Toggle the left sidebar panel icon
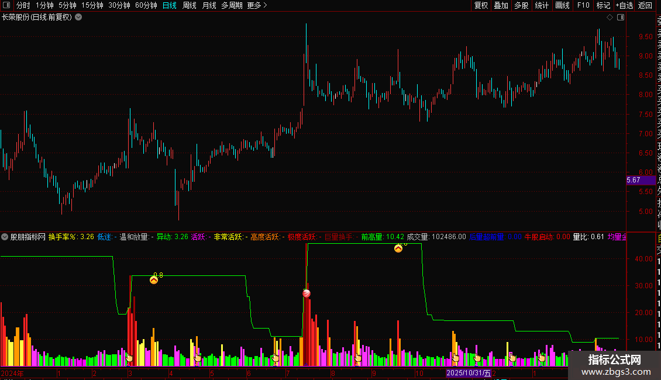The height and width of the screenshot is (380, 661). tap(6, 5)
